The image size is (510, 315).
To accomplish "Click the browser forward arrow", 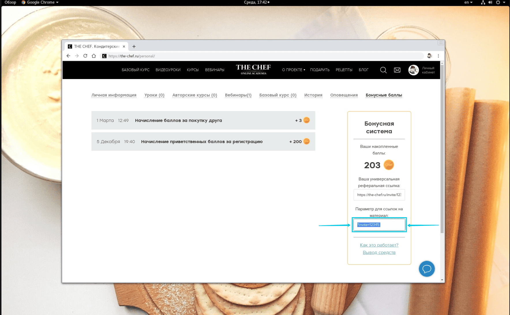I will tap(77, 56).
